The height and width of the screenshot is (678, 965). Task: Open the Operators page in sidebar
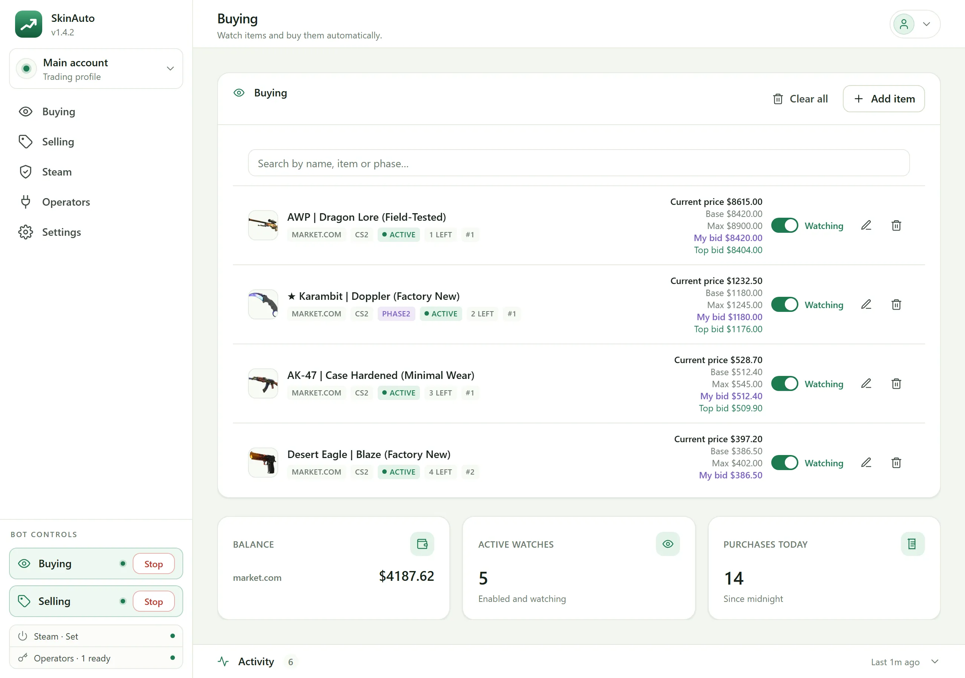click(96, 202)
